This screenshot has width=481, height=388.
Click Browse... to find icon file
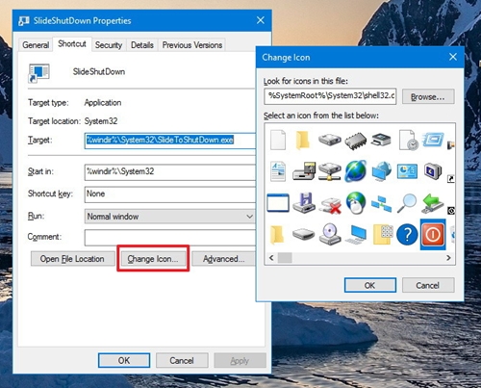[x=428, y=96]
